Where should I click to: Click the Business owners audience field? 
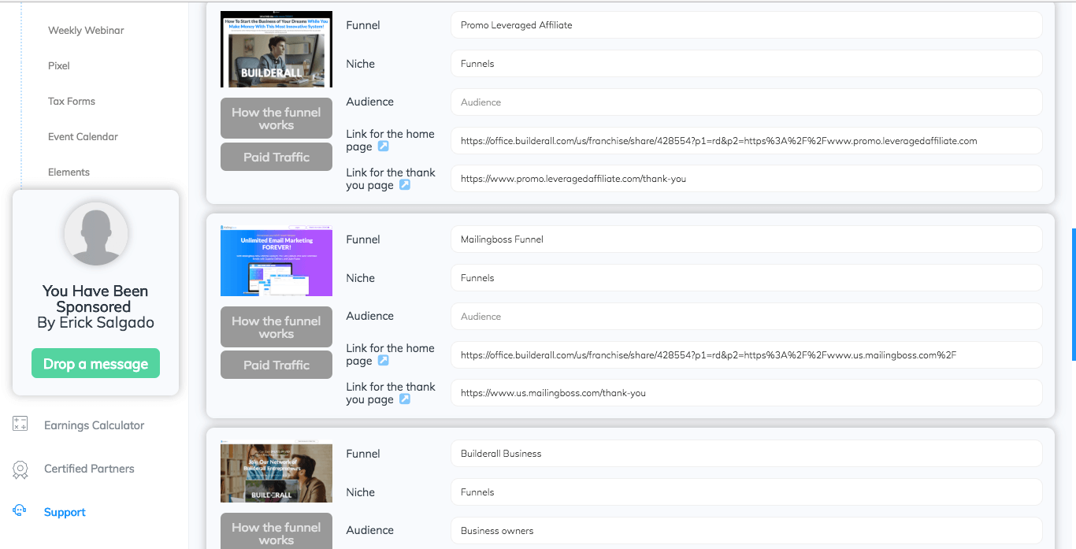coord(747,531)
